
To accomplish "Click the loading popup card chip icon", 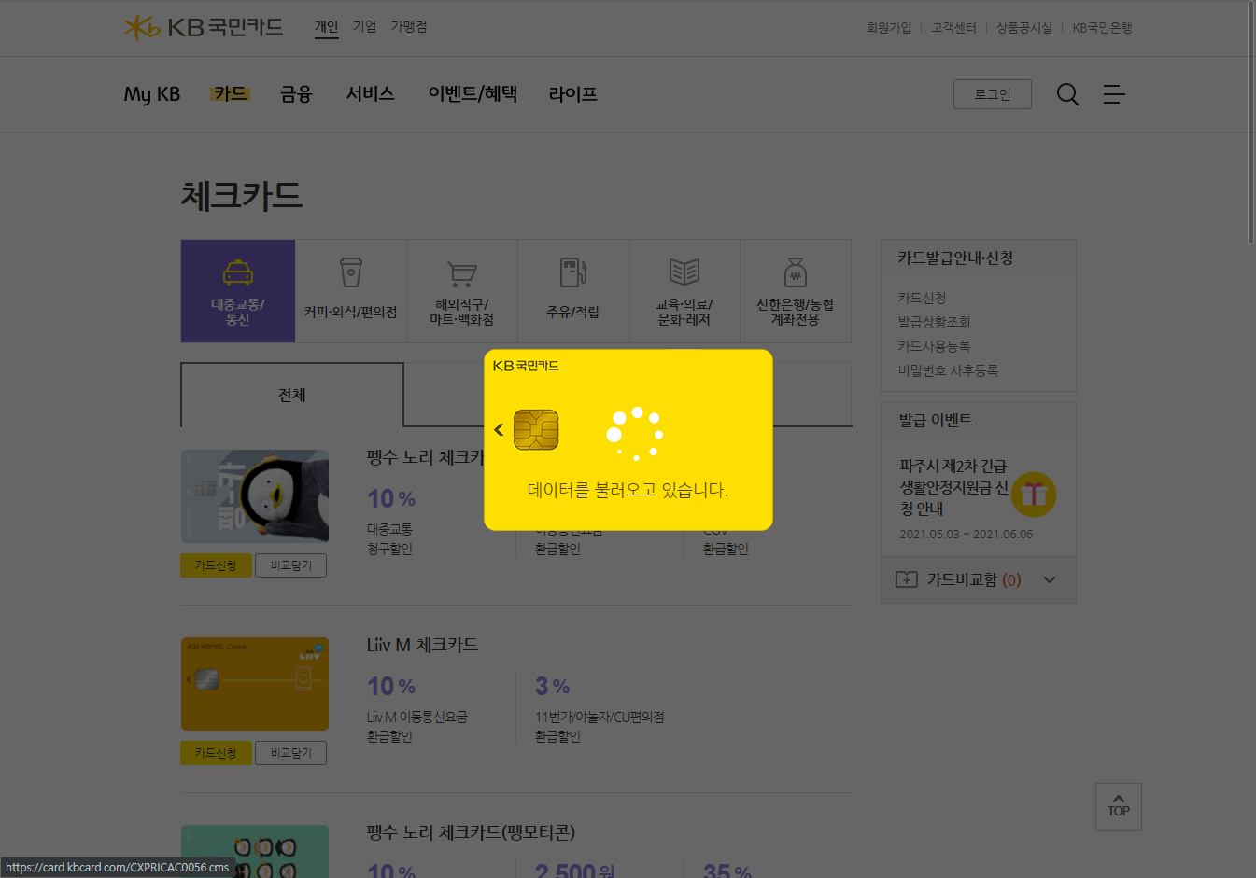I will (x=536, y=429).
